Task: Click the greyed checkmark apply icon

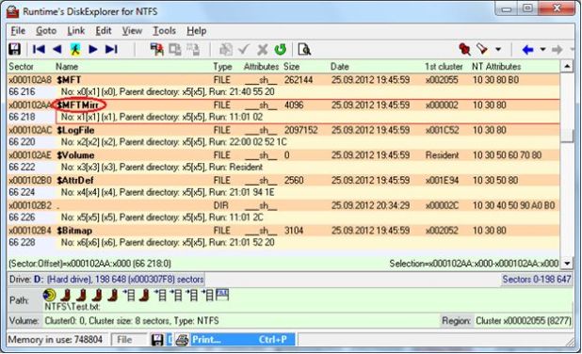Action: pyautogui.click(x=244, y=49)
